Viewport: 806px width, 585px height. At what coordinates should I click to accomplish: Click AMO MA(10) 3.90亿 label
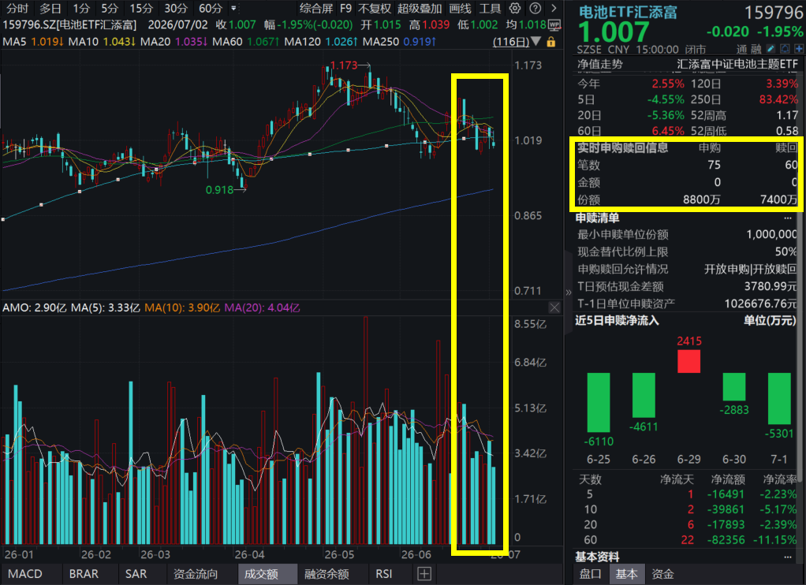182,308
